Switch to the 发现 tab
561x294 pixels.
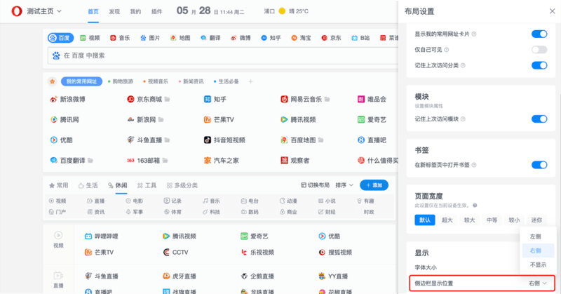114,12
